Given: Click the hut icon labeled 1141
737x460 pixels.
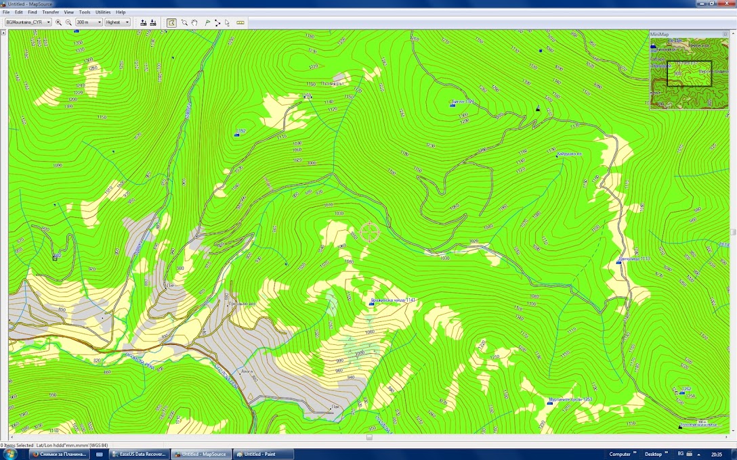Looking at the screenshot, I should point(371,304).
